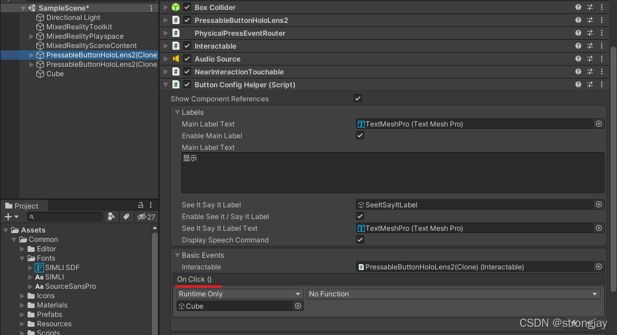Screen dimensions: 617x335
Task: Open SampleScene options menu in Hierarchy
Action: click(x=151, y=8)
